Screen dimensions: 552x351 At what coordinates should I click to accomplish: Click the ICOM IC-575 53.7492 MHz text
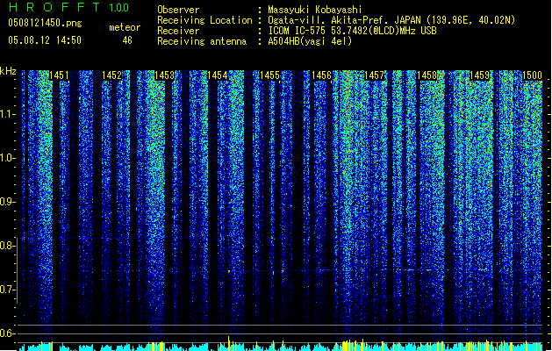coord(352,31)
